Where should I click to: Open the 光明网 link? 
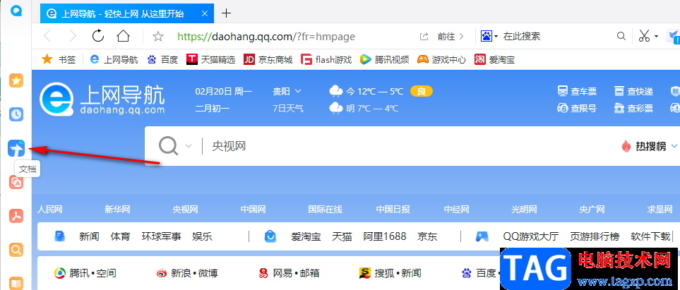[525, 210]
